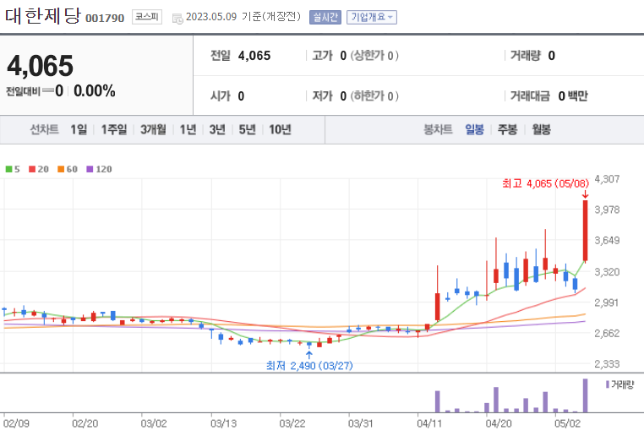Click the orange 60-day moving average swatch

tap(61, 169)
